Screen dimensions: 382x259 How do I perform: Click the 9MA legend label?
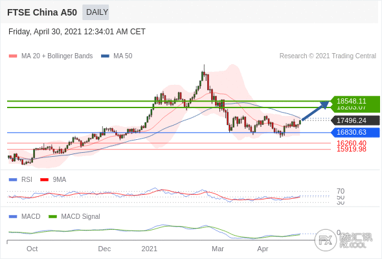pyautogui.click(x=60, y=180)
